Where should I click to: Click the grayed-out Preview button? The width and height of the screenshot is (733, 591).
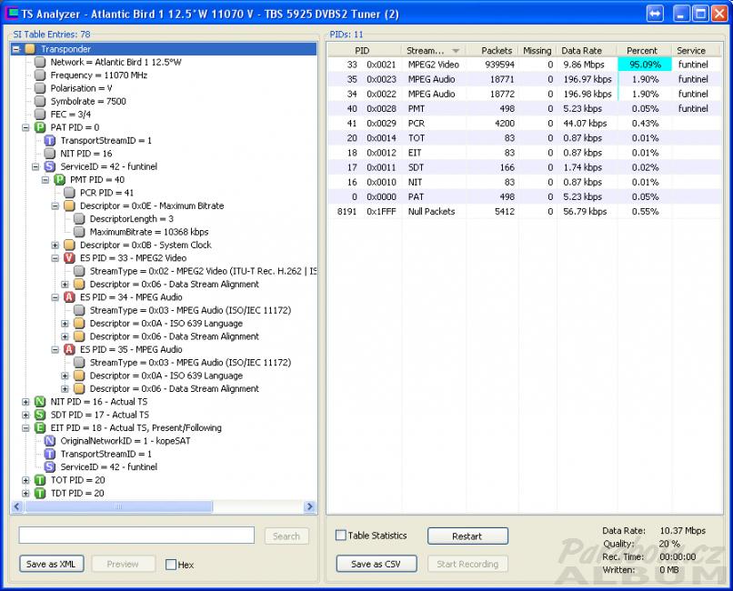[123, 564]
